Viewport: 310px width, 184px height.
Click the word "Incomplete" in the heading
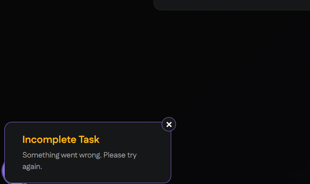49,139
